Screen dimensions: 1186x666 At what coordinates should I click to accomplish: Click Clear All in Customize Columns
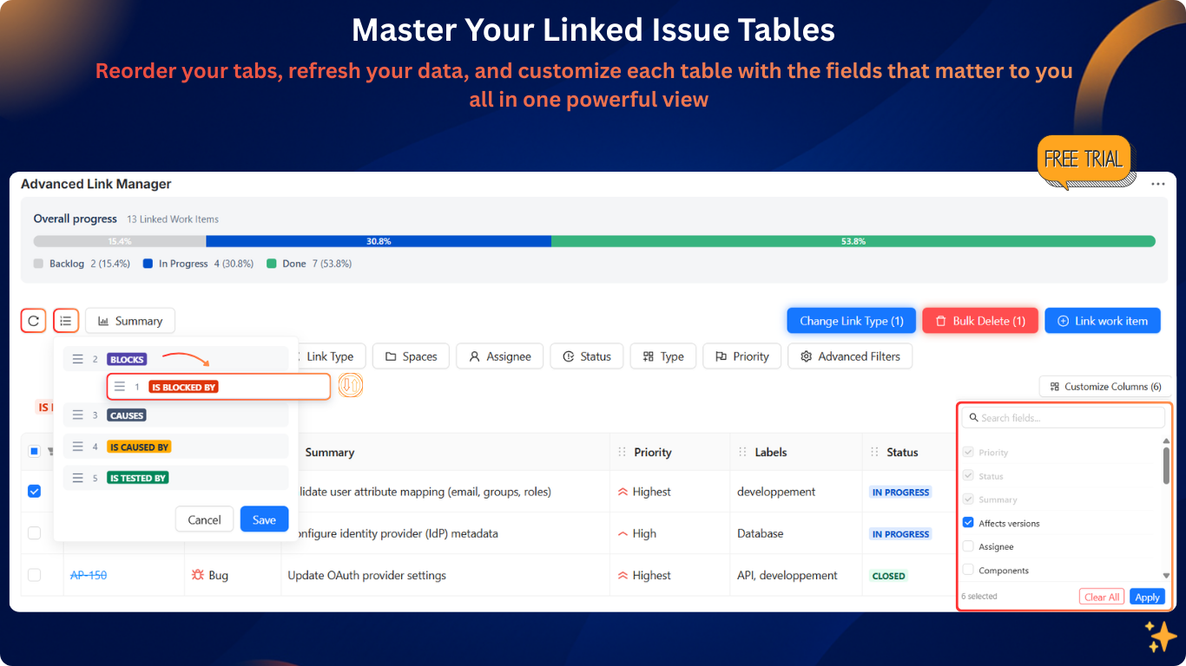[x=1101, y=596]
